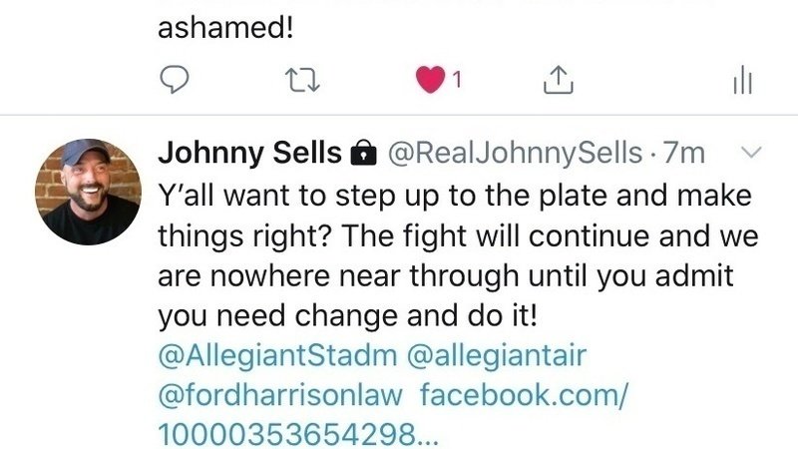Follow the facebook.com/ link text
This screenshot has height=449, width=798.
524,395
